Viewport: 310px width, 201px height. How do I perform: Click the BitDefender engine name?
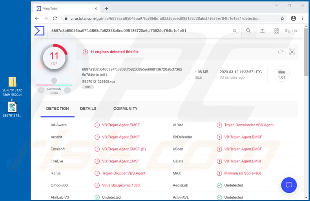point(182,137)
